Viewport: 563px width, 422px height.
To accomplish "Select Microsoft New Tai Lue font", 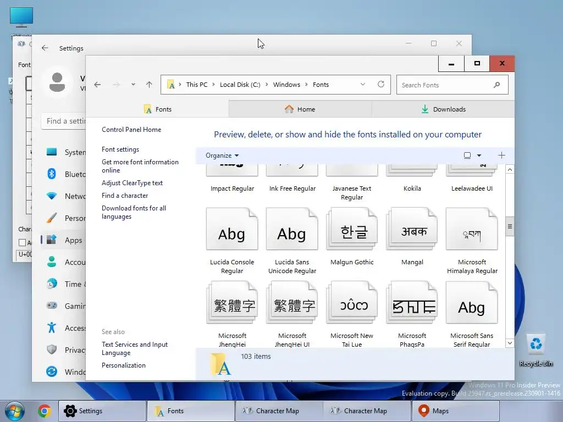I will tap(352, 314).
